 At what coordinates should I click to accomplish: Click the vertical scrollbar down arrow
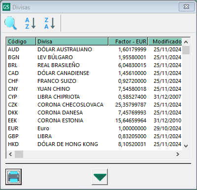point(186,146)
